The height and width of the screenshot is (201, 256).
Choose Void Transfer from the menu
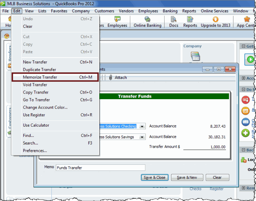(55, 85)
